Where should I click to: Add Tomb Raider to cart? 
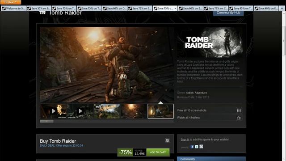coord(158,152)
